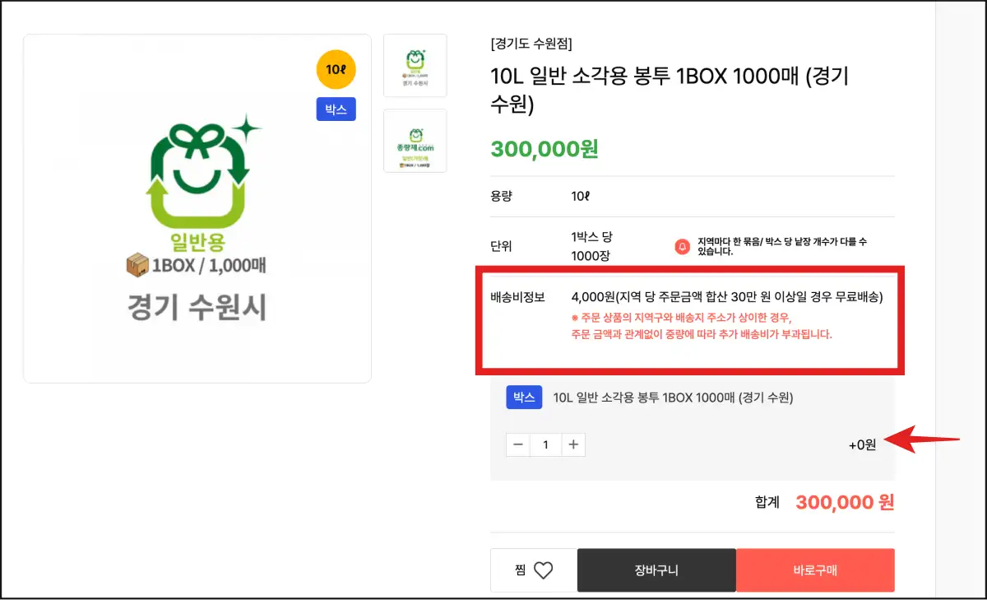Click the blue 박스 badge on product image
This screenshot has width=987, height=600.
point(336,109)
